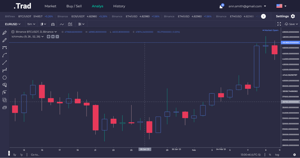Select the straight line drawing tool
Screen dimensions: 300x158
[5, 63]
